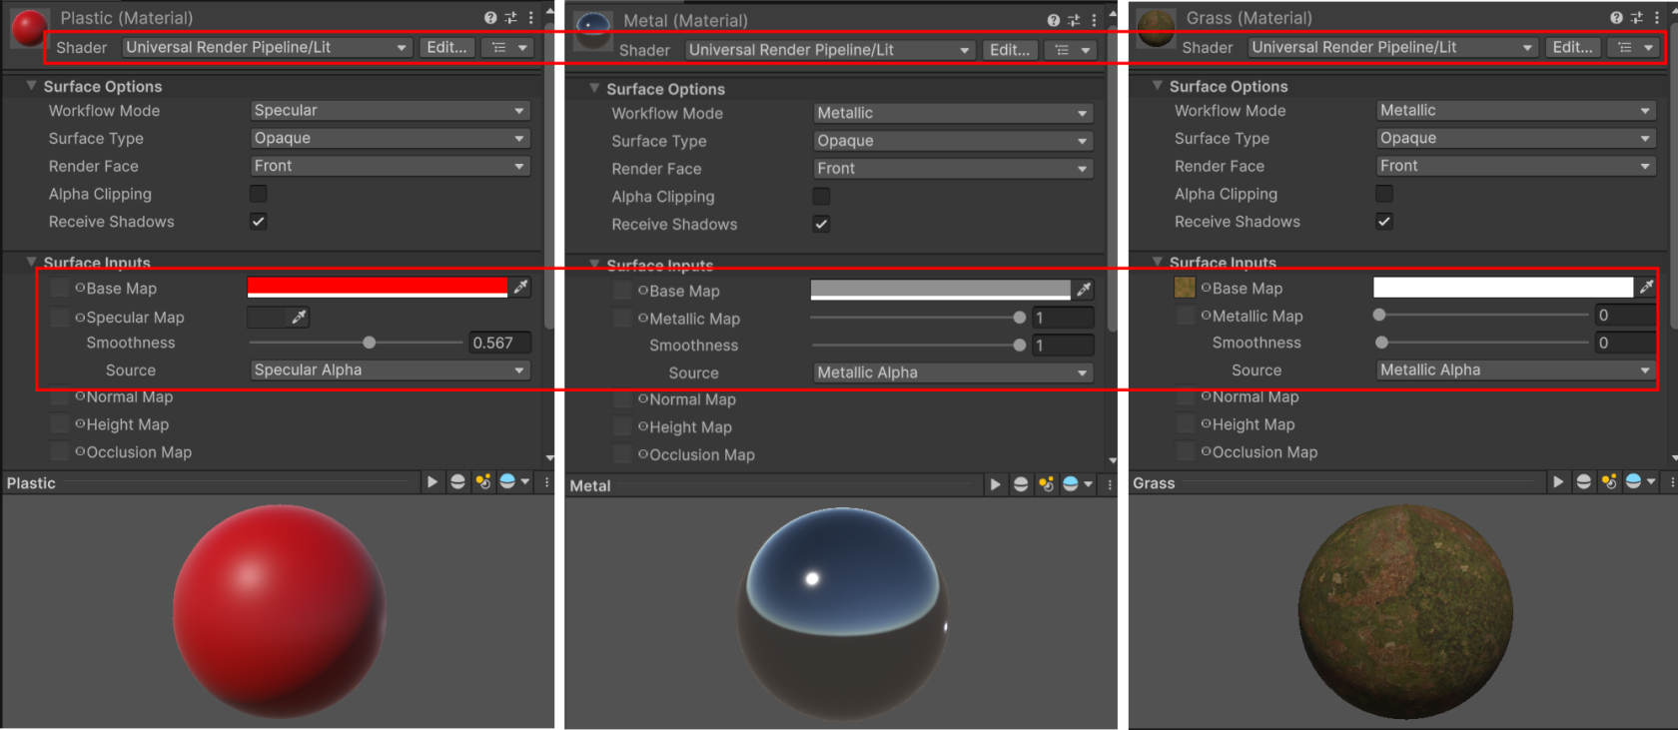This screenshot has width=1678, height=730.
Task: Open help for Plastic material
Action: coord(490,18)
